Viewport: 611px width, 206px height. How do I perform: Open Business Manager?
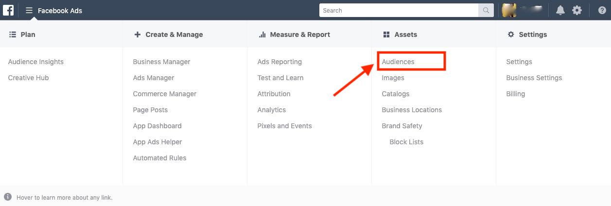(x=161, y=62)
